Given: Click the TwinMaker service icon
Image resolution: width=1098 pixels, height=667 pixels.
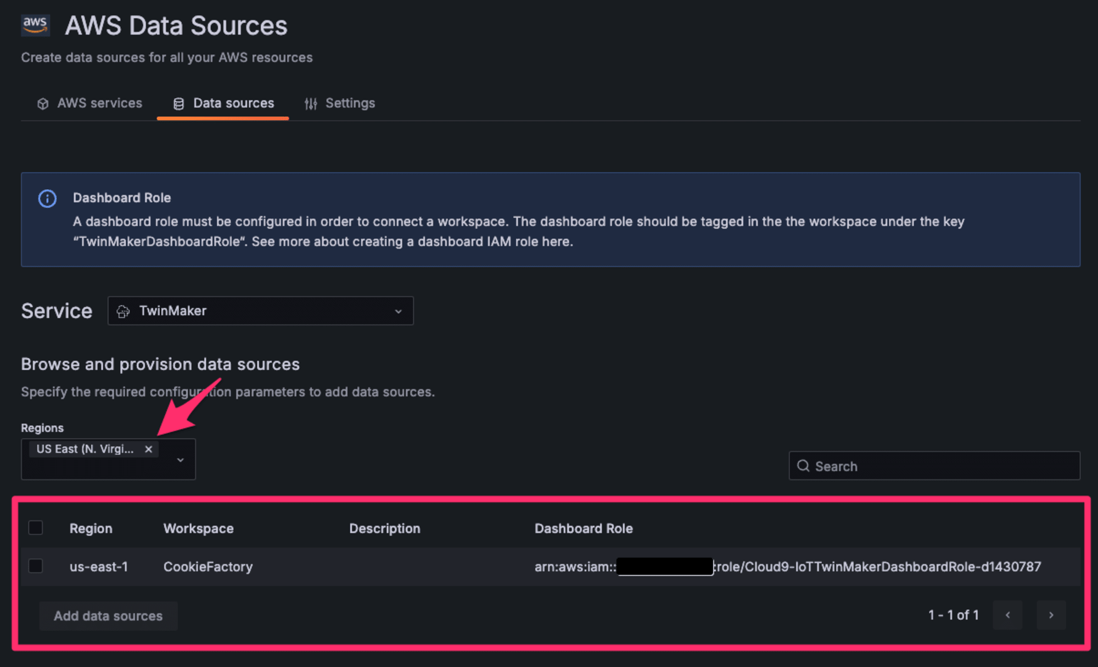Looking at the screenshot, I should tap(123, 312).
